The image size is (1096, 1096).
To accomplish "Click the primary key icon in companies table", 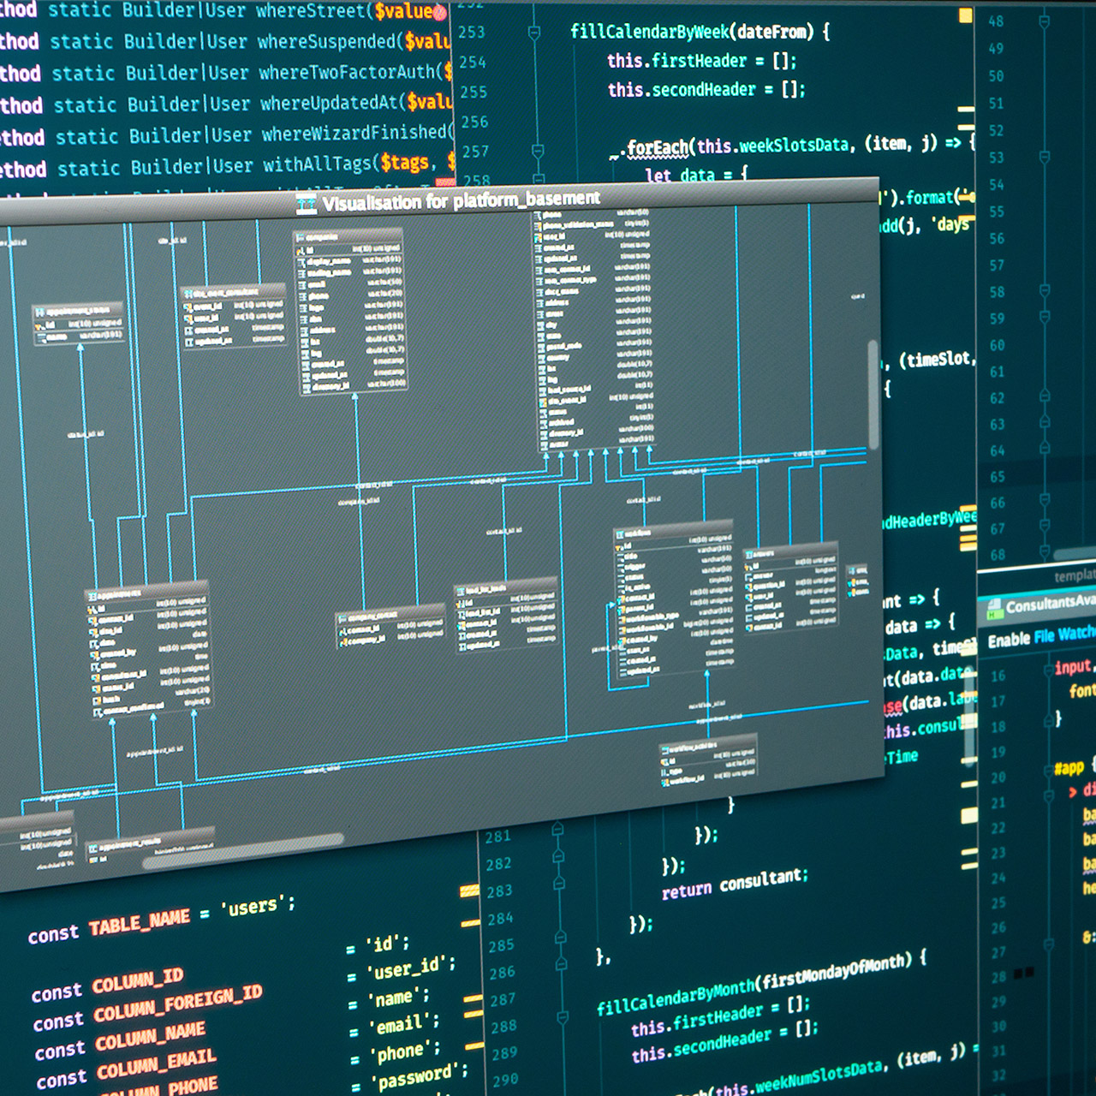I will [301, 251].
